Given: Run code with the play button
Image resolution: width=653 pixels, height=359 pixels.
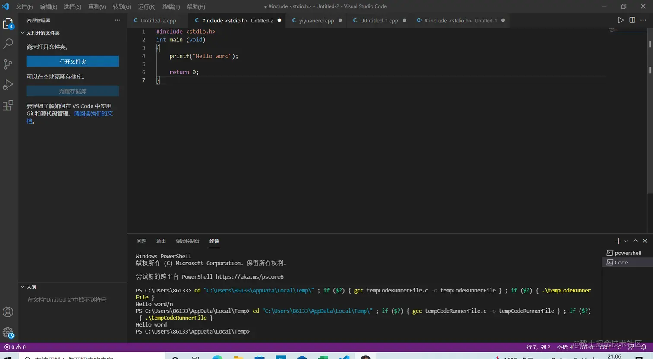Looking at the screenshot, I should click(621, 20).
